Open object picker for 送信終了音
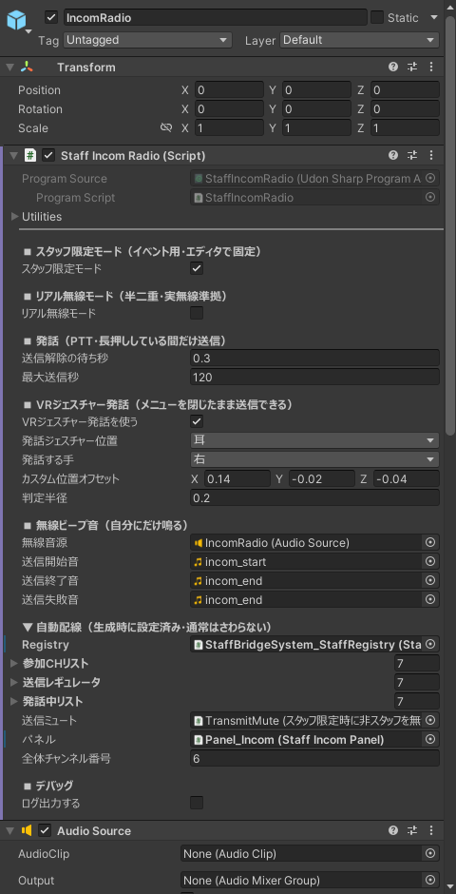The height and width of the screenshot is (894, 456). pos(430,580)
